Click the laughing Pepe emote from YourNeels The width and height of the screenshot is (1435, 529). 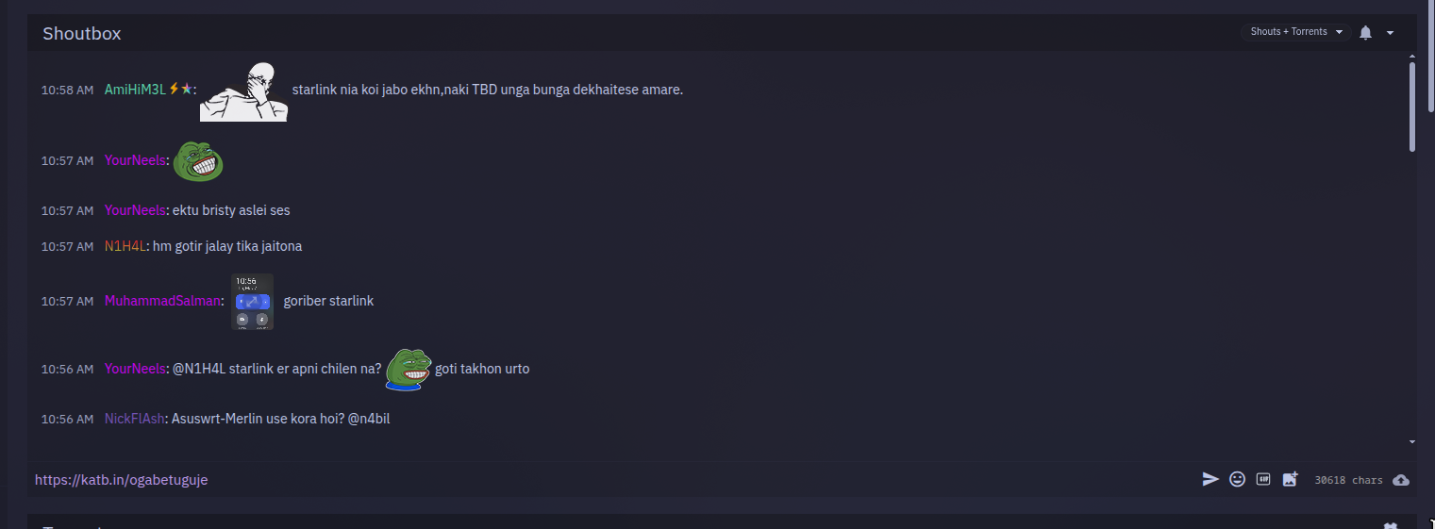click(198, 161)
